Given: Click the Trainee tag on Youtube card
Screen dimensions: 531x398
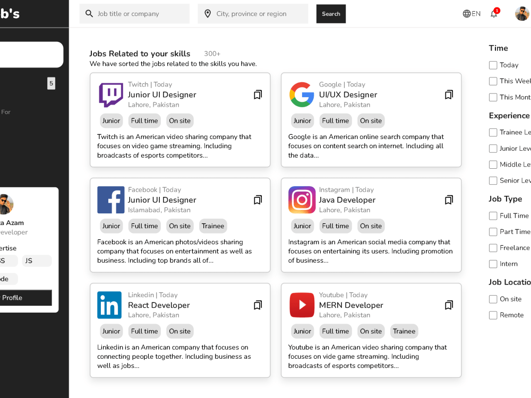Looking at the screenshot, I should pos(404,331).
